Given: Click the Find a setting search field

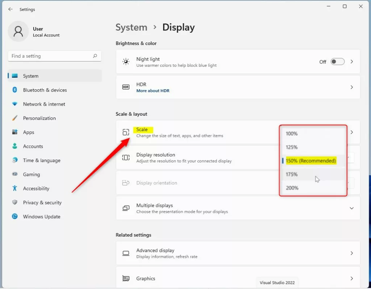Looking at the screenshot, I should coord(54,56).
